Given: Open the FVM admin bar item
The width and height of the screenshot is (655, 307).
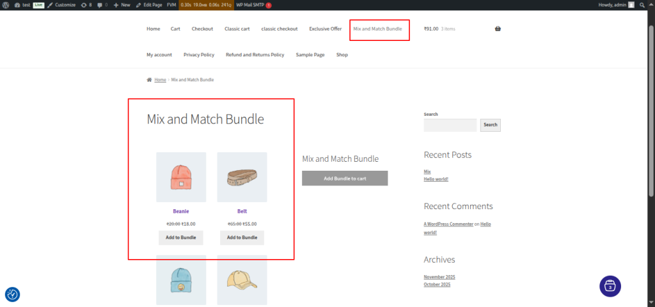Looking at the screenshot, I should [171, 5].
